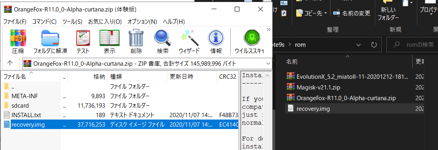Sort by 更新日時 column header
The image size is (438, 150).
tap(192, 76)
